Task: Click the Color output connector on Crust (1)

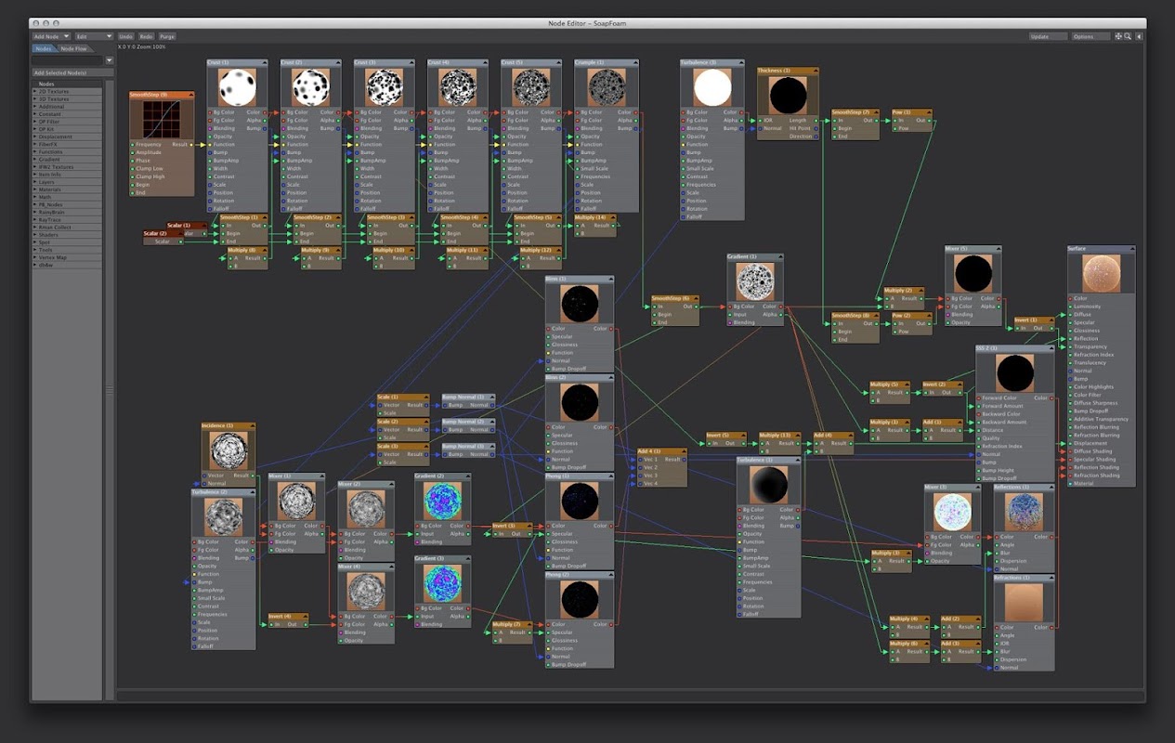Action: pyautogui.click(x=264, y=112)
